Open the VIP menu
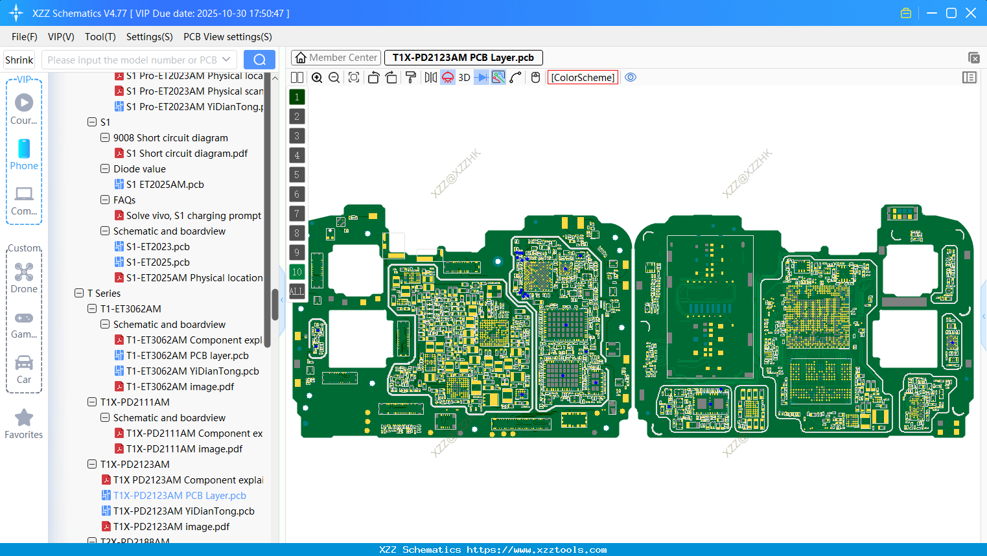987x556 pixels. pos(60,37)
